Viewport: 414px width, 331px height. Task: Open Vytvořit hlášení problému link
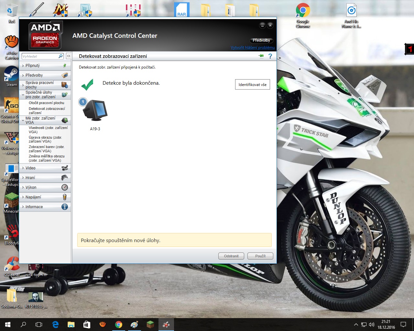(253, 48)
